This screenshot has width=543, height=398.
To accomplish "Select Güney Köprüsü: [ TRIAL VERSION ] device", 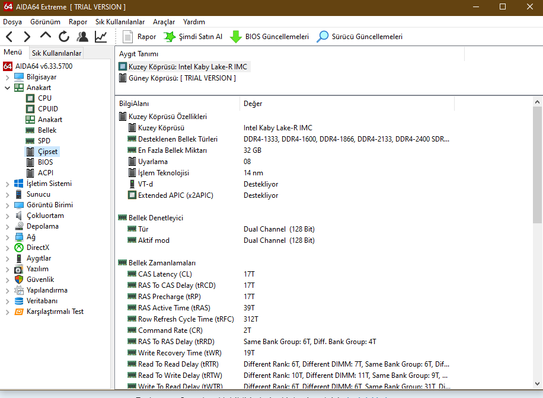I will [182, 78].
